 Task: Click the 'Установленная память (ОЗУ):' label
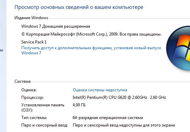tap(43, 107)
